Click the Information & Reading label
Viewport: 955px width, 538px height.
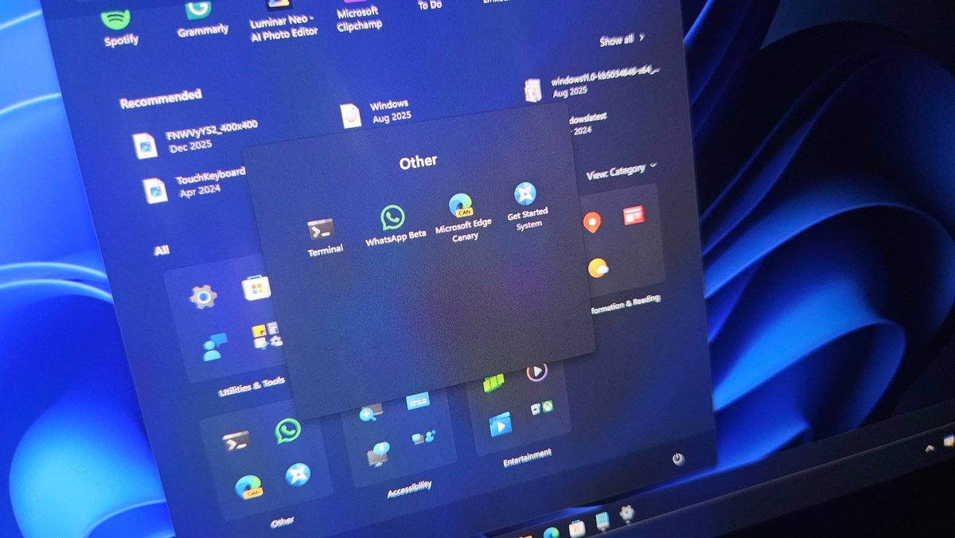point(626,305)
